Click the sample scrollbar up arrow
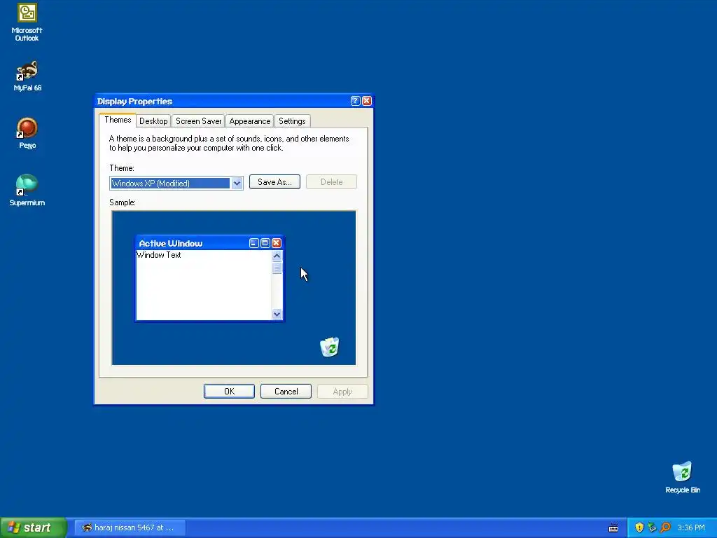Viewport: 717px width, 538px height. (x=277, y=256)
